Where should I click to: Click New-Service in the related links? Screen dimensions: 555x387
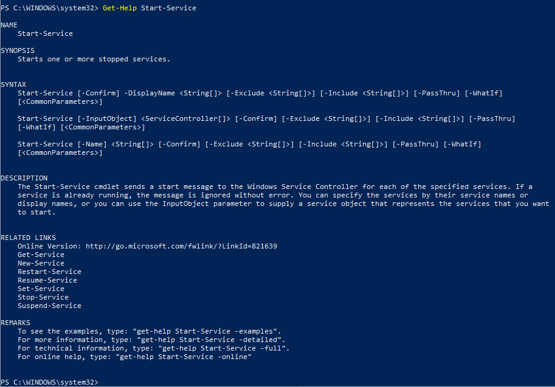tap(41, 263)
